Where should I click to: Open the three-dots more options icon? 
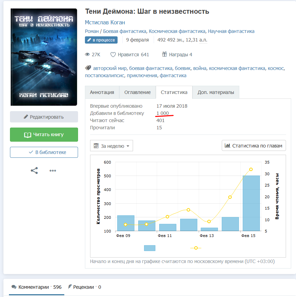coord(53,170)
